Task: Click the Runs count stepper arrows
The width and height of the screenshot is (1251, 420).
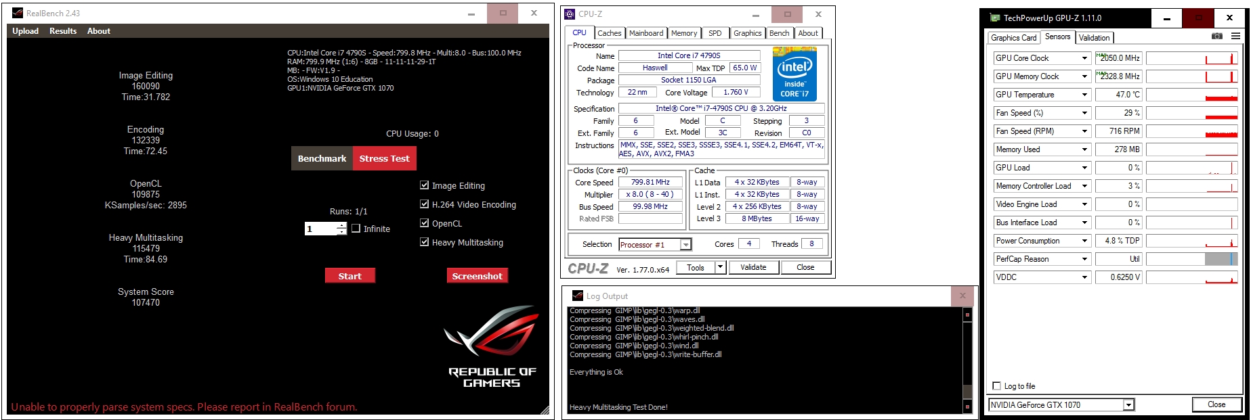Action: [x=342, y=229]
